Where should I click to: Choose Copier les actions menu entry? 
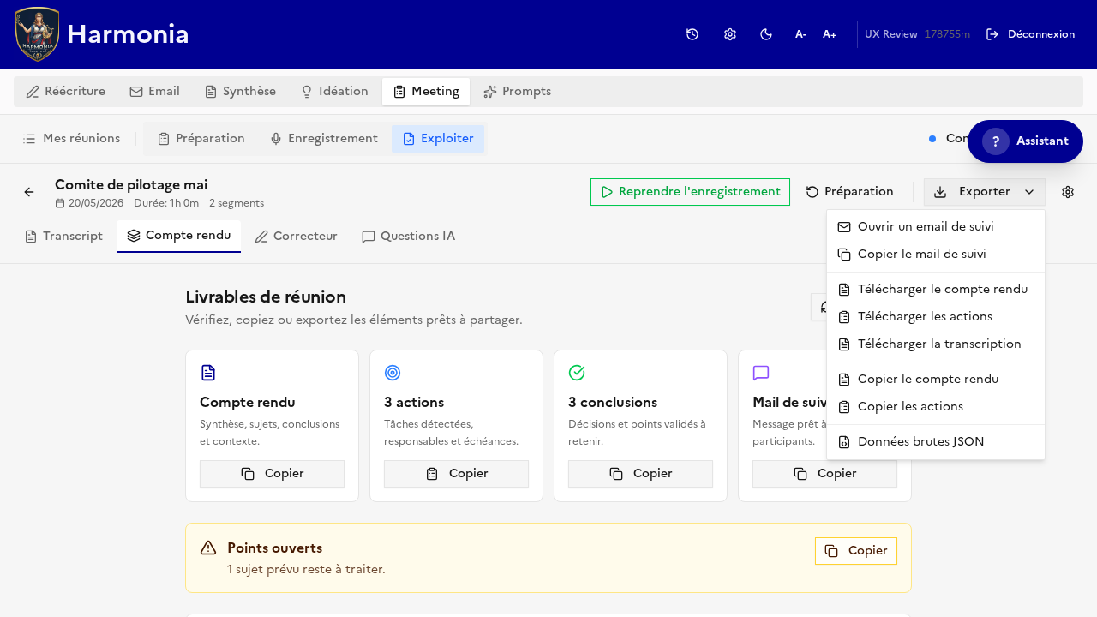(936, 407)
